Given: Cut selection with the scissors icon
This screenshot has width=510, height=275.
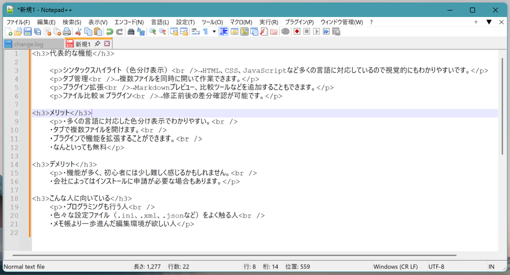Looking at the screenshot, I should (78, 31).
